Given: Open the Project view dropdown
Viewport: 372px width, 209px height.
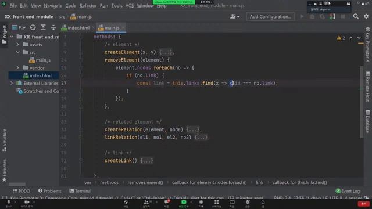Looking at the screenshot, I should click(19, 28).
